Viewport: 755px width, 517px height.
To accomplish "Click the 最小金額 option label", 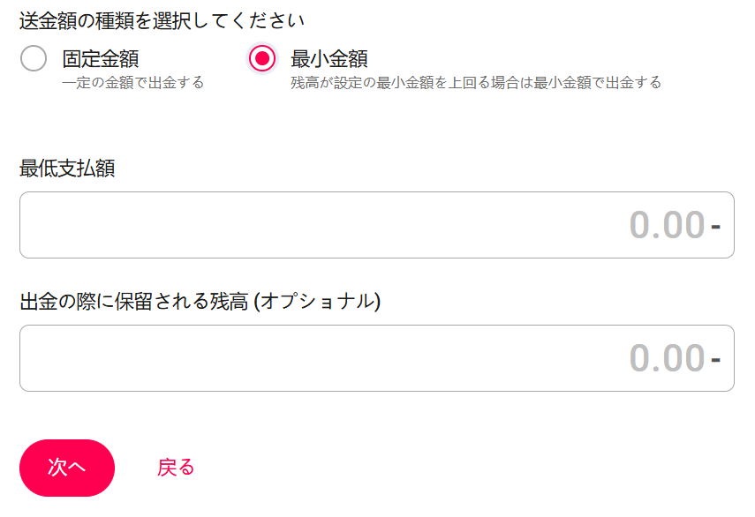I will point(329,59).
